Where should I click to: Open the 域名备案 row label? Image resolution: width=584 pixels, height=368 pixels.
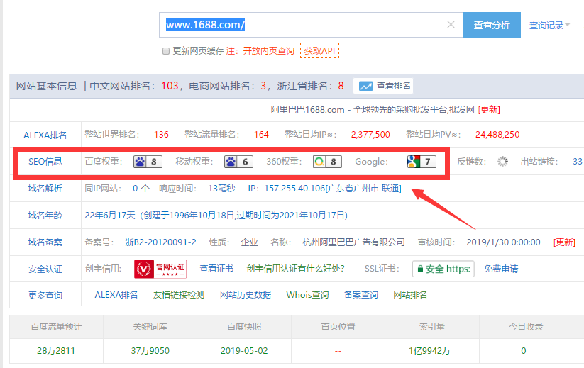pyautogui.click(x=45, y=242)
